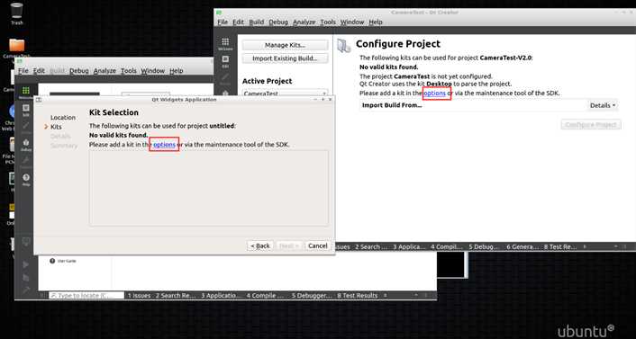The height and width of the screenshot is (339, 636).
Task: Open 1 Issues pane in left window
Action: click(139, 296)
